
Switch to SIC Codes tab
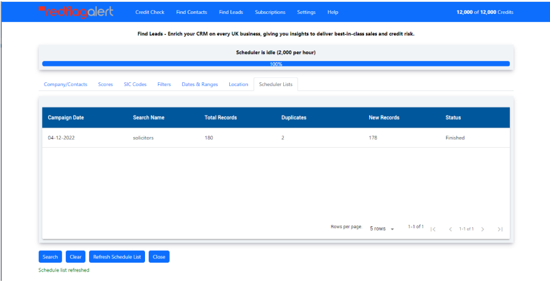(135, 85)
